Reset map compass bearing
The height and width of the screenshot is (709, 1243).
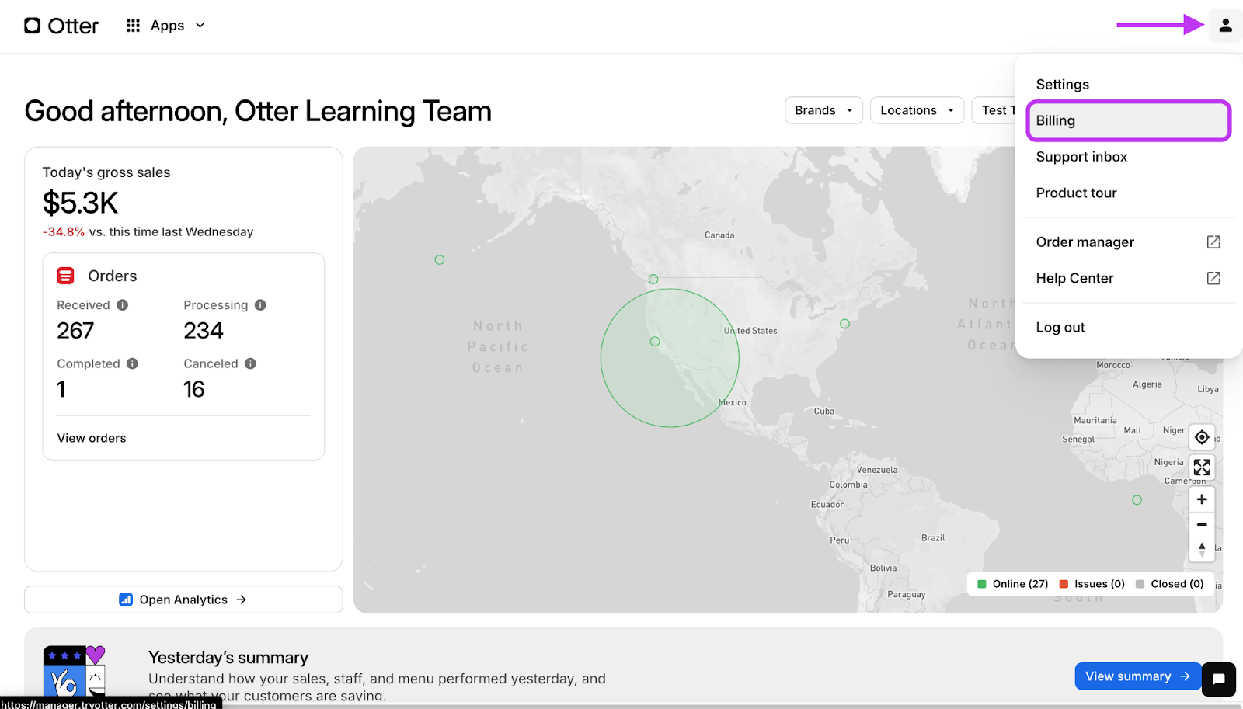(x=1202, y=549)
